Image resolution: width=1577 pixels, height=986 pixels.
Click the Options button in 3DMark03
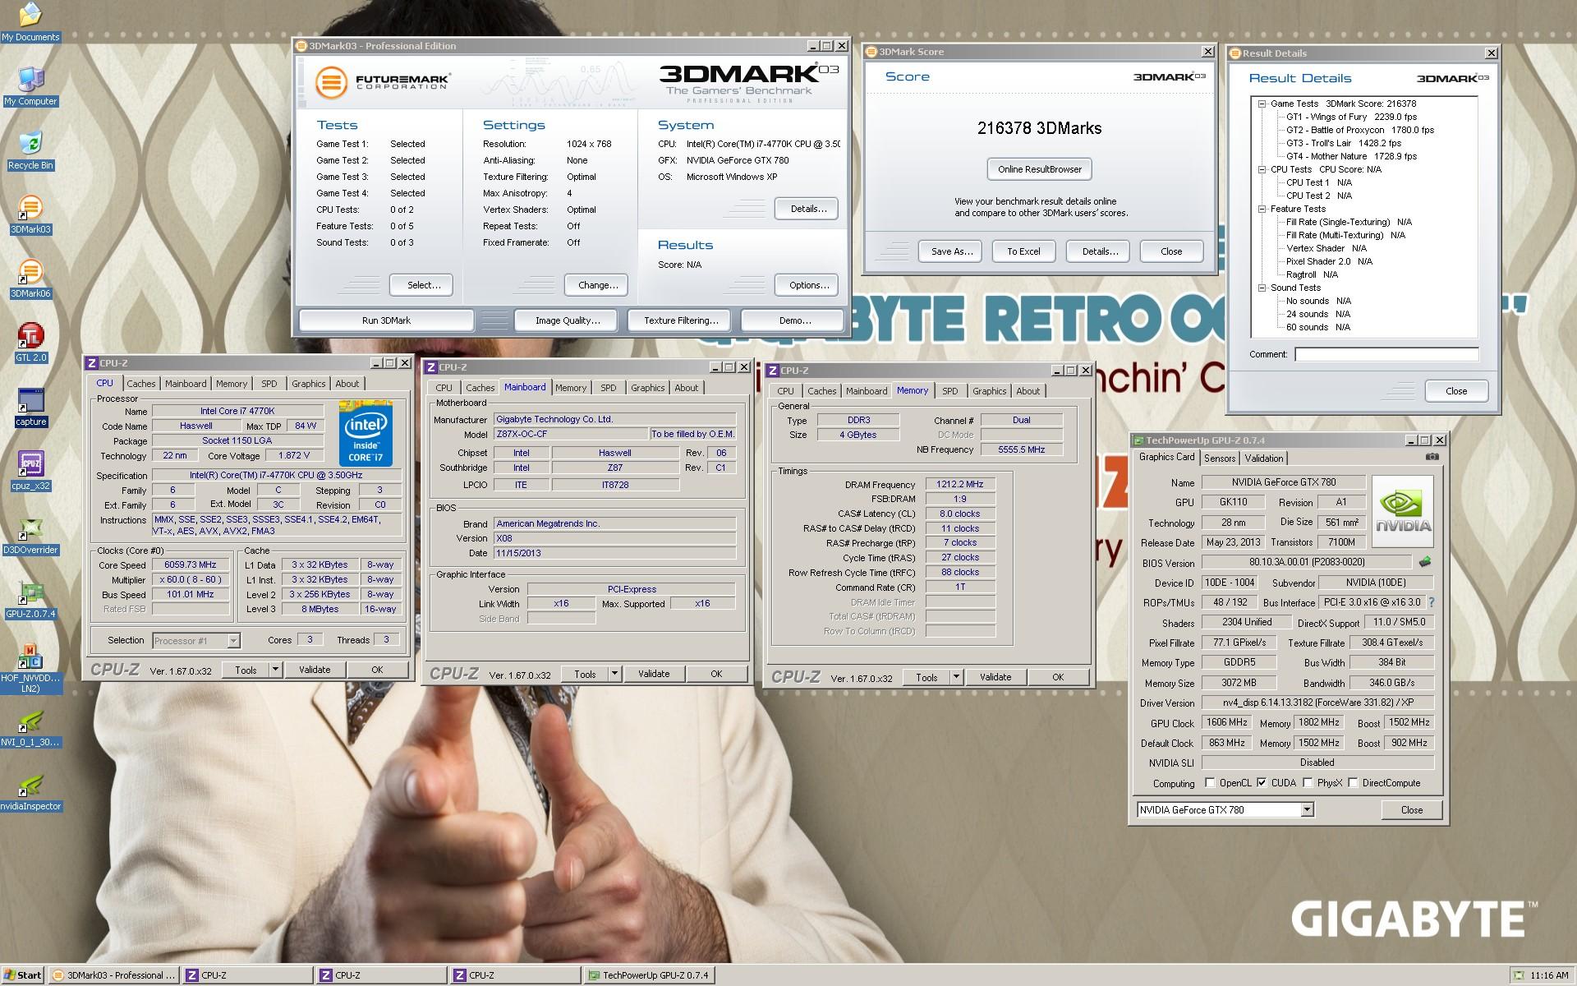pos(807,285)
